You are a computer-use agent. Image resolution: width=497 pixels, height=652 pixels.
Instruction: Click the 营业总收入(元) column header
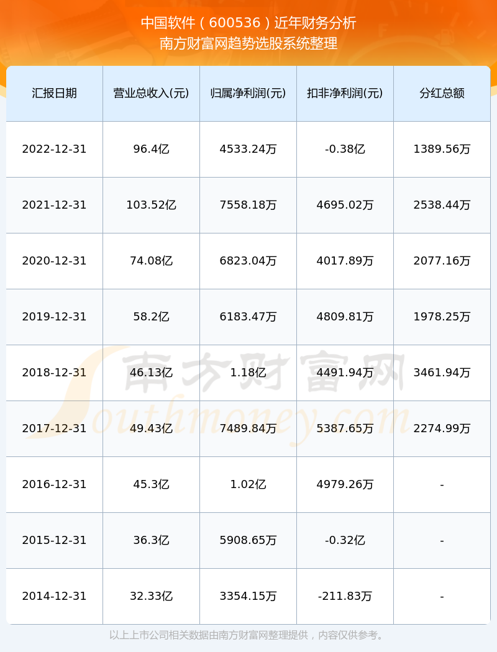click(x=152, y=93)
